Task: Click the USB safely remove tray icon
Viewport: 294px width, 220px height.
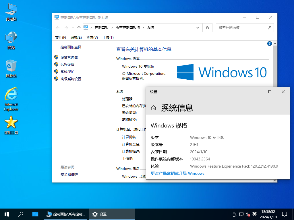Action: click(x=234, y=214)
